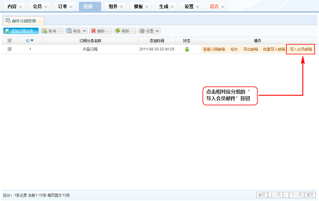Click the 导出邮箱 export button
319x201 pixels.
coord(250,49)
